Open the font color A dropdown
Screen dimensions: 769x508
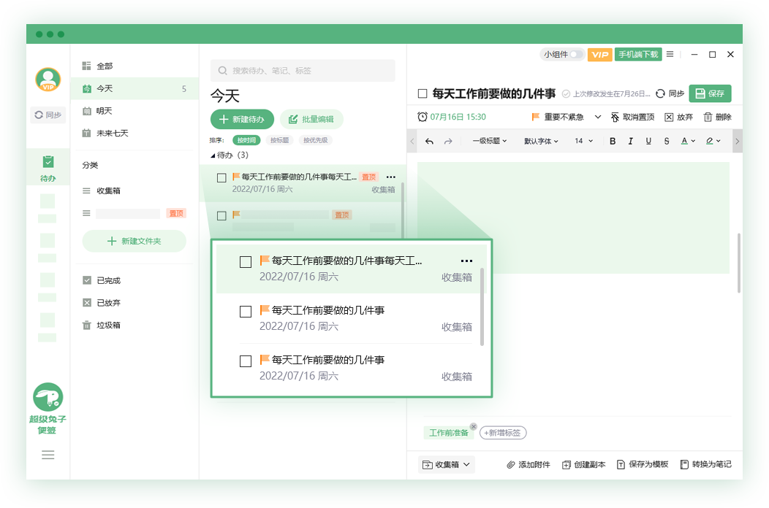point(688,141)
